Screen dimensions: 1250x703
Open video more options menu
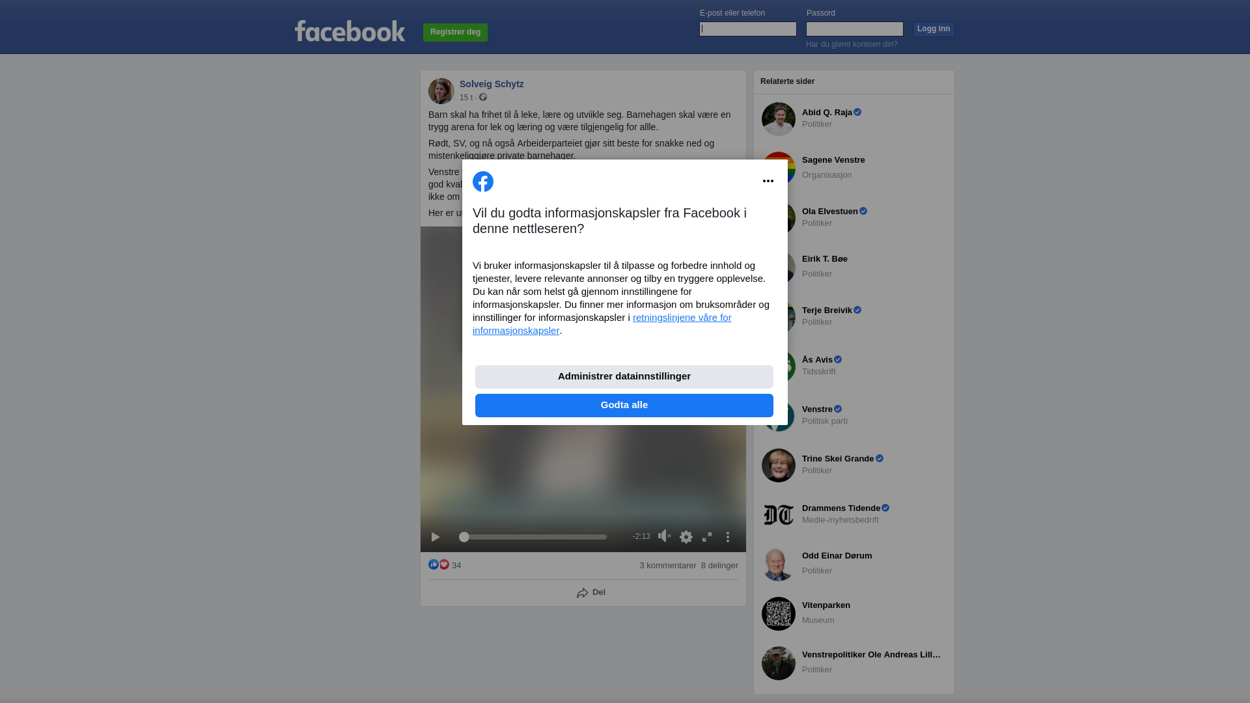[728, 537]
